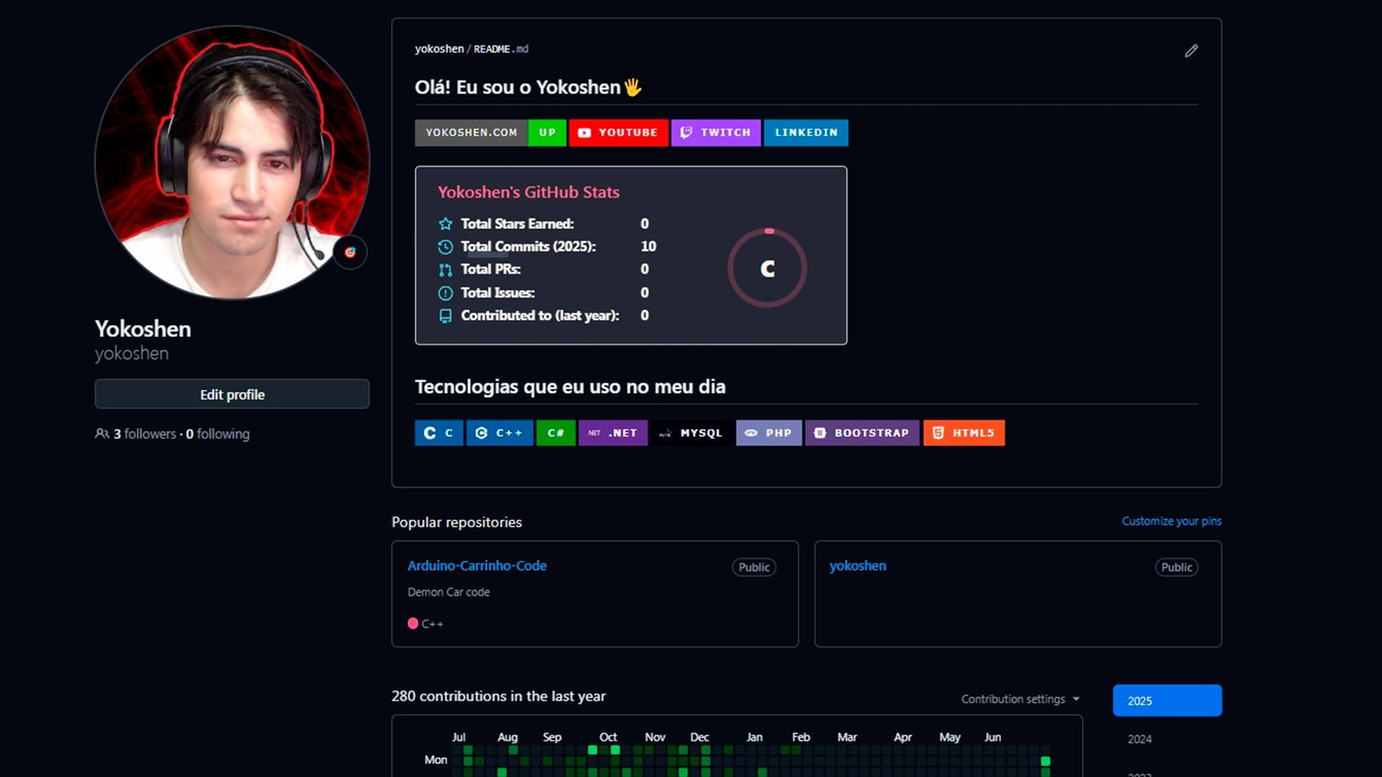The height and width of the screenshot is (777, 1382).
Task: Click the pencil icon to edit README
Action: click(1191, 51)
